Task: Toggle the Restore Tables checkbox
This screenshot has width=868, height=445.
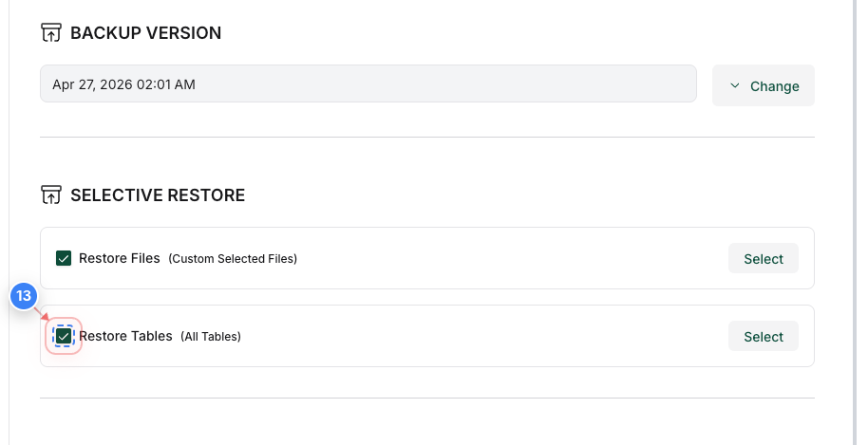Action: [64, 336]
